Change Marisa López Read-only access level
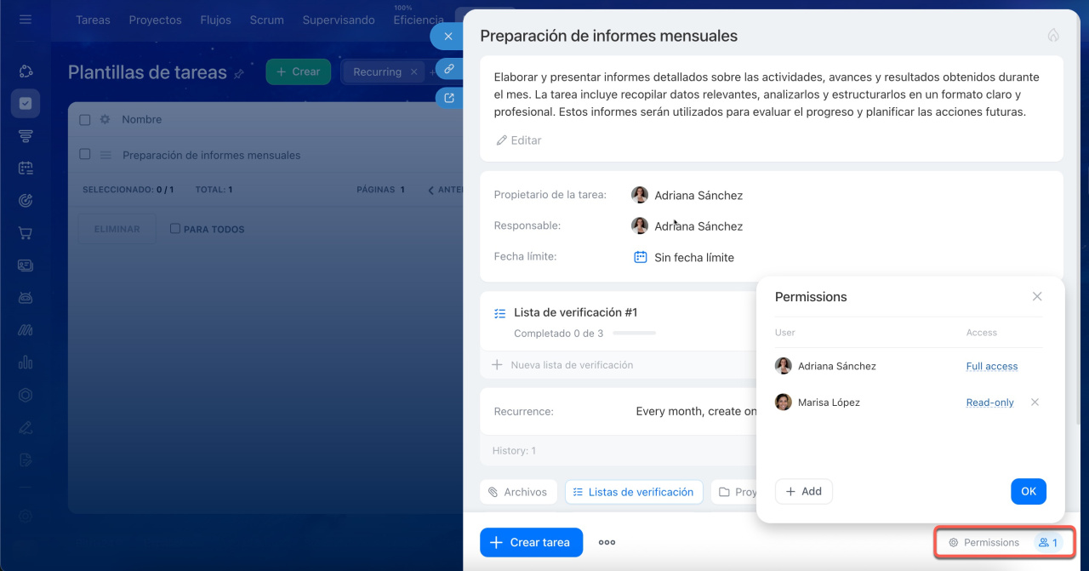The height and width of the screenshot is (571, 1089). pos(989,403)
